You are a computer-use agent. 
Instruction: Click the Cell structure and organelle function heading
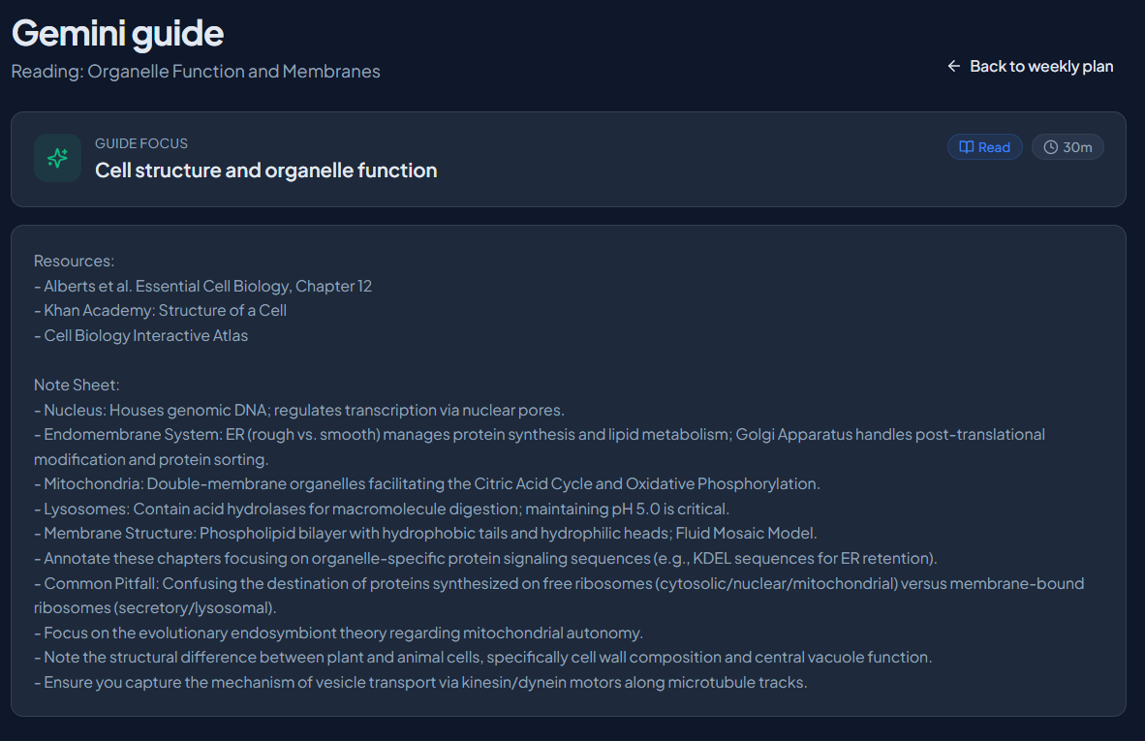265,170
